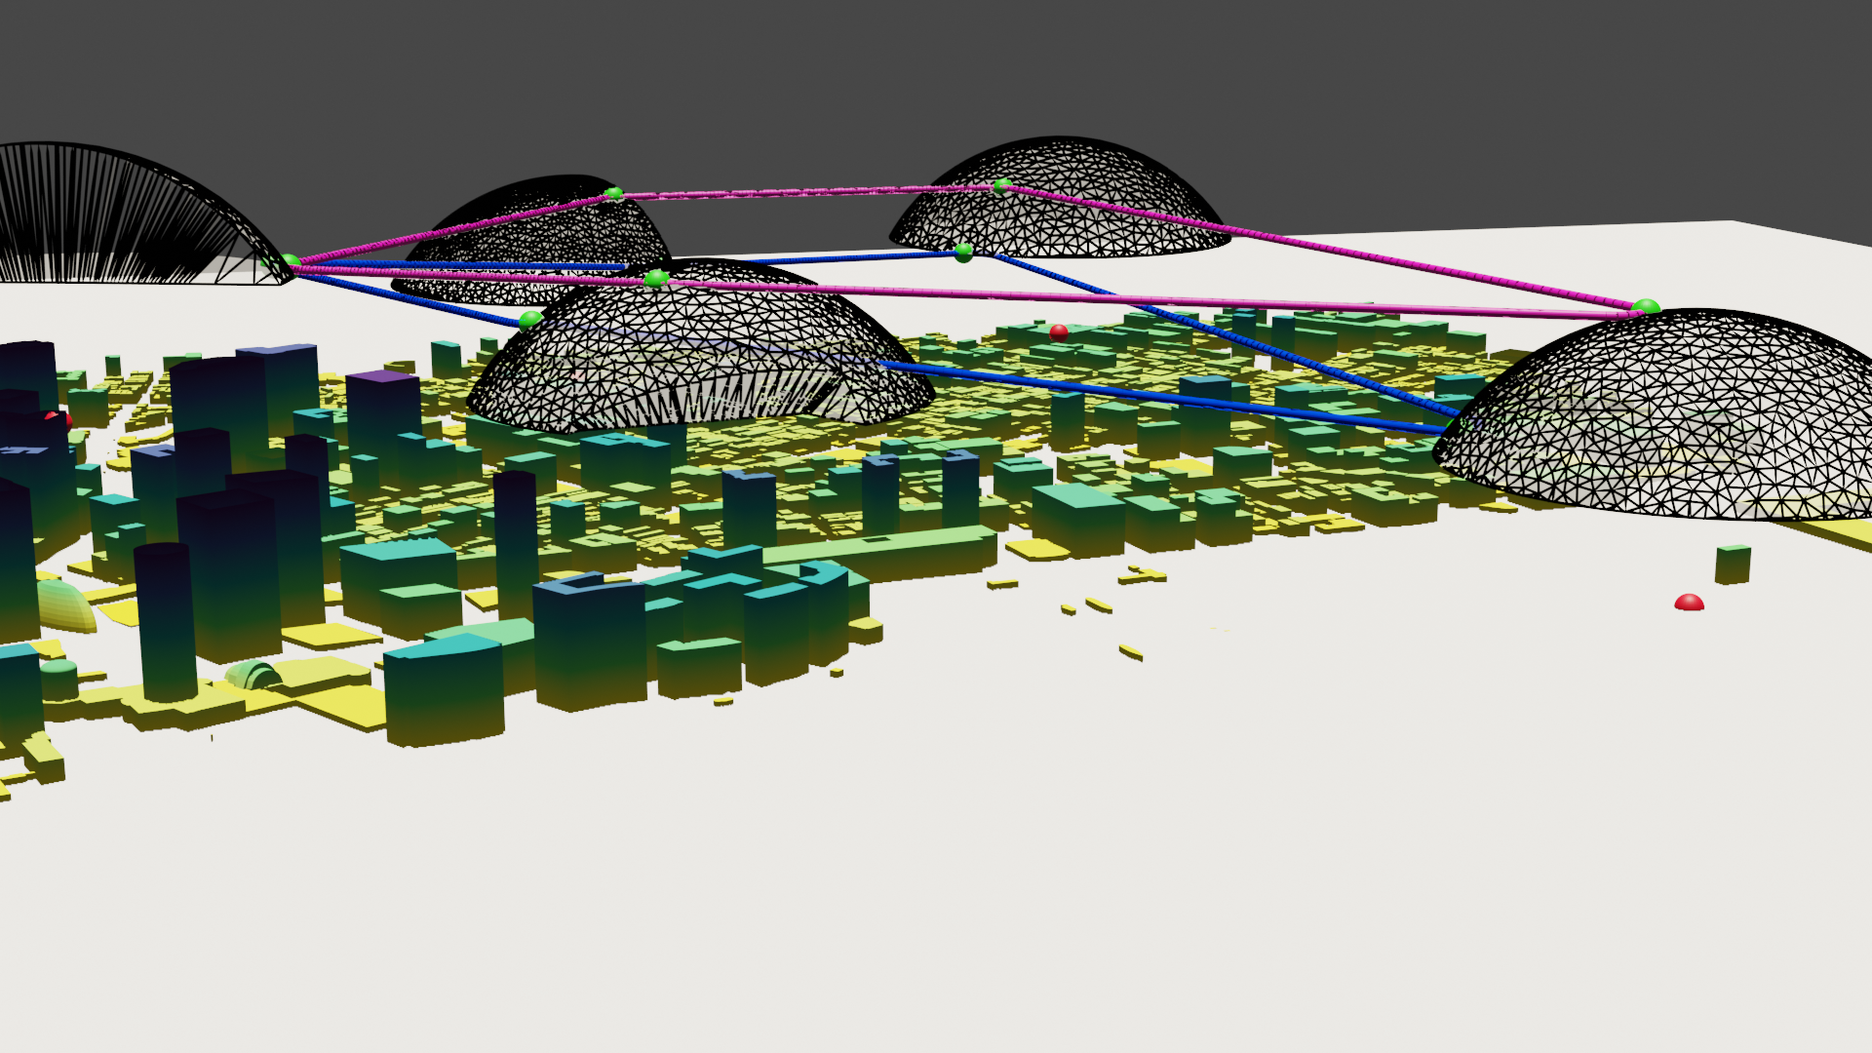Select the isolated small green building at right
This screenshot has width=1872, height=1053.
(x=1732, y=565)
